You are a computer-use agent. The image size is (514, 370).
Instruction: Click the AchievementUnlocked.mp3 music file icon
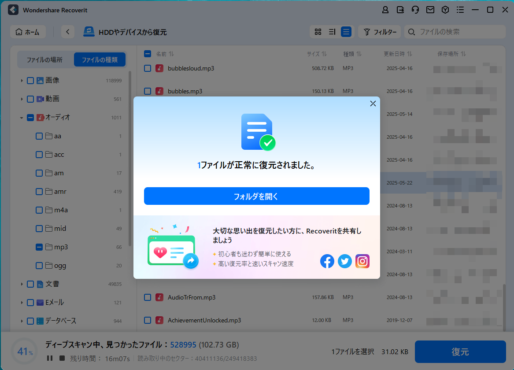pos(159,320)
